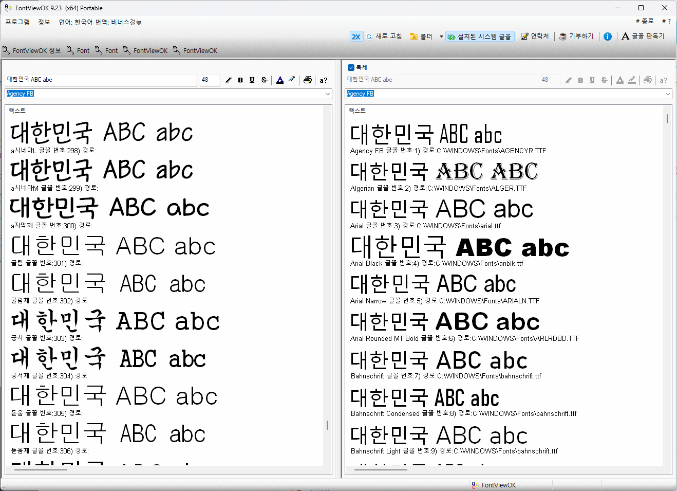
Task: Launch the 글꼴 판독기 font reader
Action: click(x=643, y=37)
